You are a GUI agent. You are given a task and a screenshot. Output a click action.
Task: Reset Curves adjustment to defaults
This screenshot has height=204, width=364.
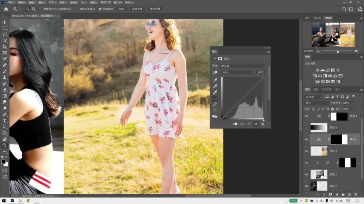[x=249, y=124]
